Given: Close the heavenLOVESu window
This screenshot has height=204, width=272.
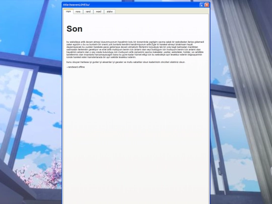Looking at the screenshot, I should (x=207, y=5).
